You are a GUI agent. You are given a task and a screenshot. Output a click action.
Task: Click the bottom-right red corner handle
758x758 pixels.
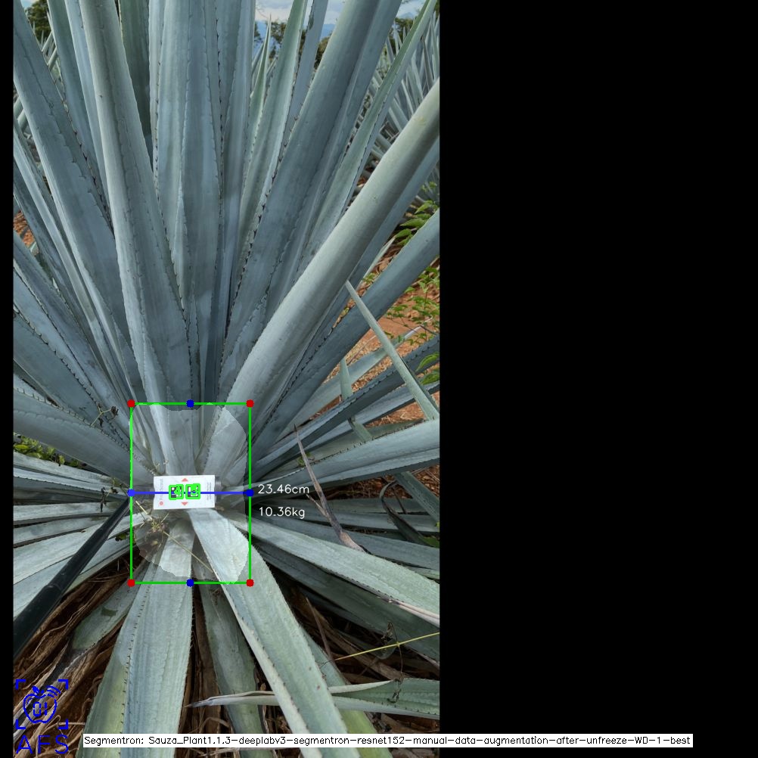coord(250,582)
